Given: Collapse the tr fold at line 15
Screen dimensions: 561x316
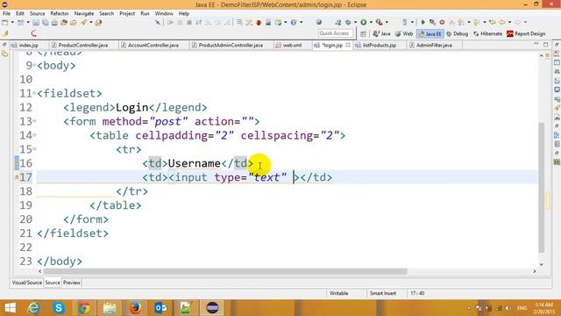Looking at the screenshot, I should (34, 148).
